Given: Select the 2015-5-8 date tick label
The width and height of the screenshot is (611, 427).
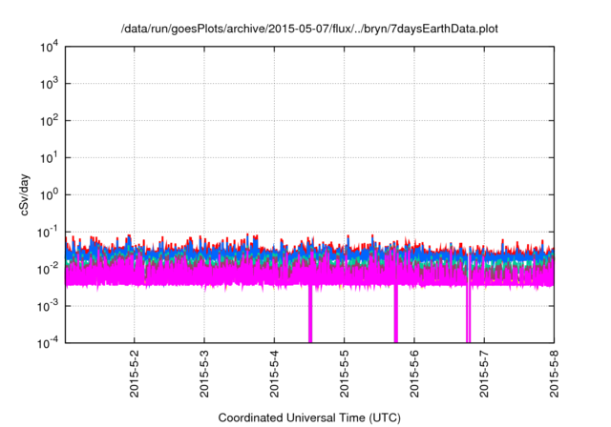Looking at the screenshot, I should tap(554, 374).
